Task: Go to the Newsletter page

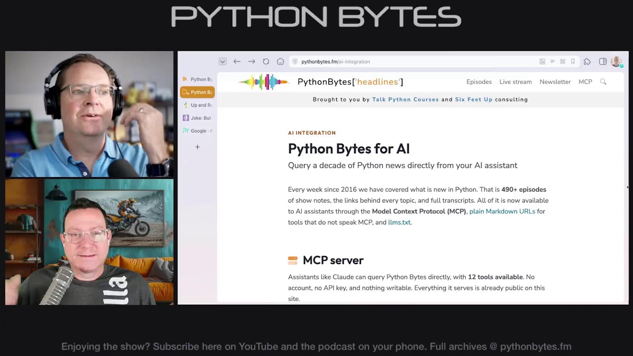Action: click(x=555, y=82)
